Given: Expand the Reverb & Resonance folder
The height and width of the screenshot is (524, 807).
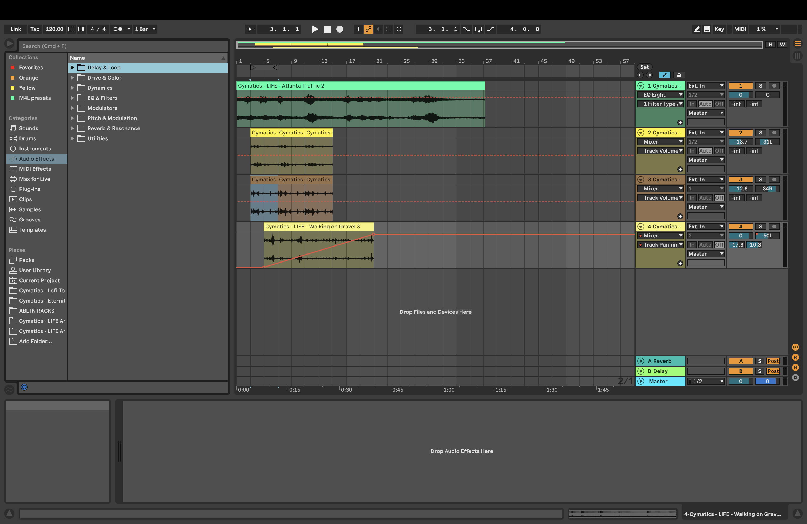Looking at the screenshot, I should (x=72, y=129).
